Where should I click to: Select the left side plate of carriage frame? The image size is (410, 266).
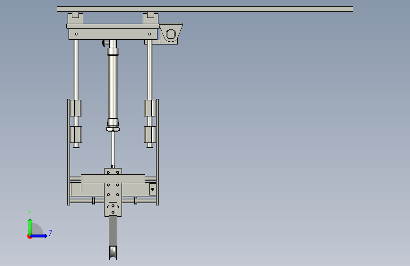(69, 152)
